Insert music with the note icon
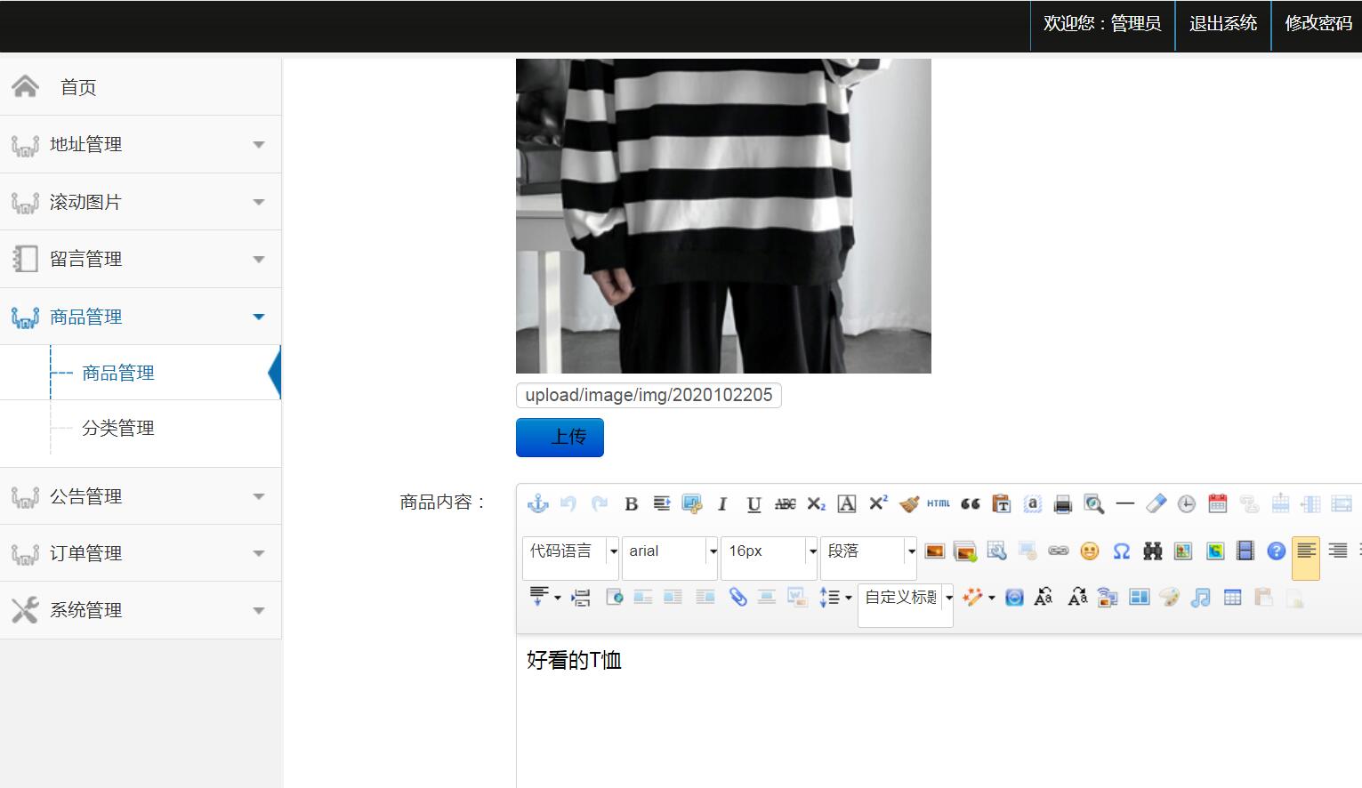The image size is (1362, 788). click(x=1201, y=597)
